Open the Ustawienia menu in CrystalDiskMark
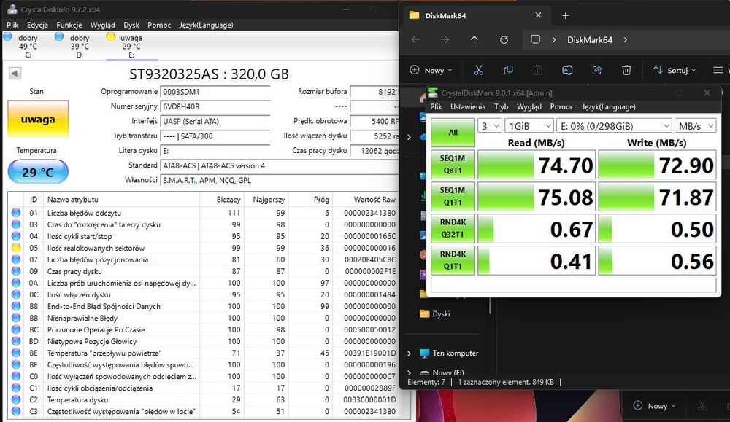 tap(468, 107)
